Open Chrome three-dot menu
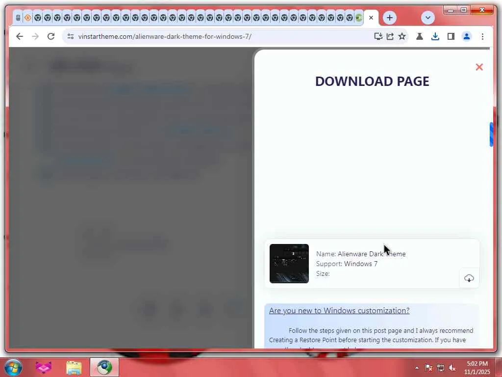The width and height of the screenshot is (502, 377). tap(482, 36)
